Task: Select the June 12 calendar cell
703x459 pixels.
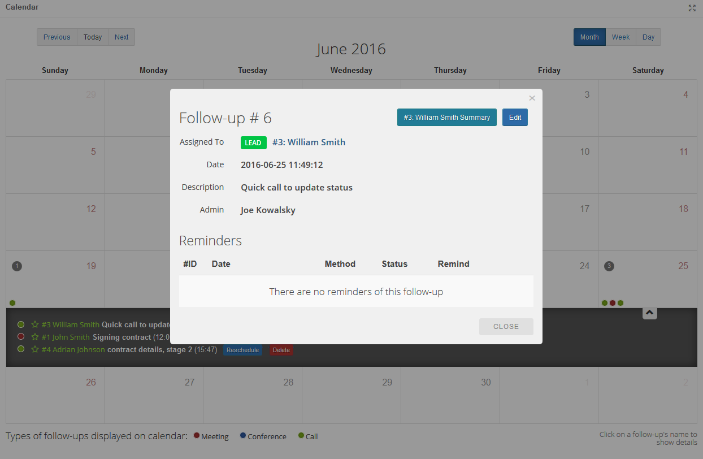Action: (x=55, y=222)
